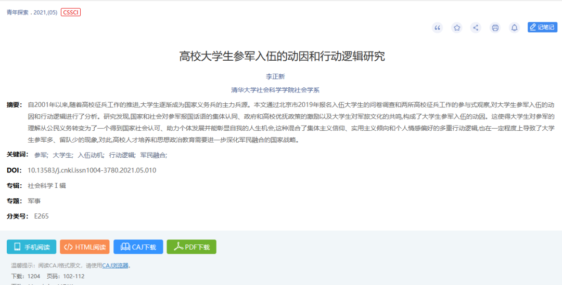Click the red CSSCI badge

pyautogui.click(x=71, y=12)
